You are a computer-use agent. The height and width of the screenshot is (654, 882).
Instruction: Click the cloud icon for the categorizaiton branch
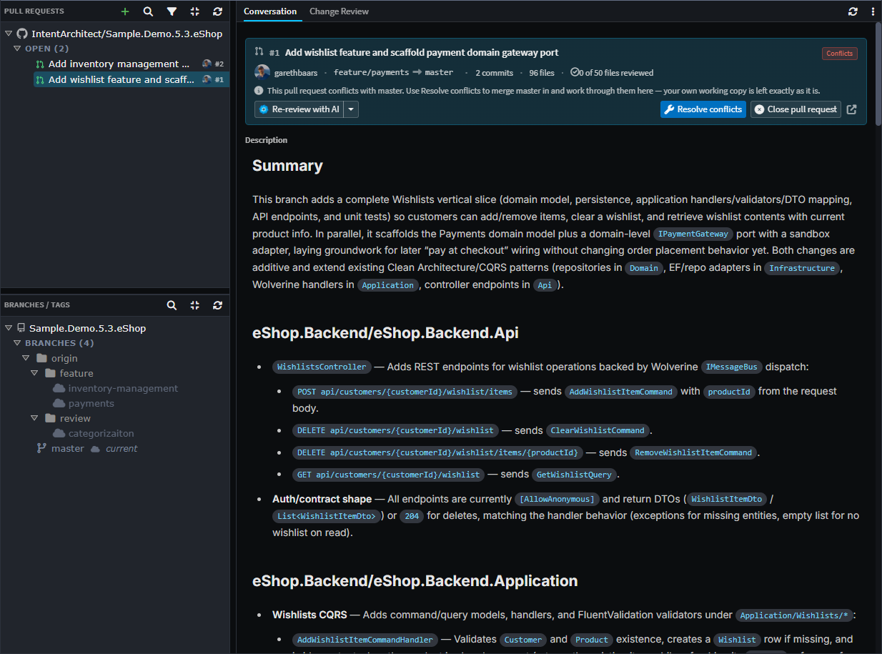coord(59,433)
